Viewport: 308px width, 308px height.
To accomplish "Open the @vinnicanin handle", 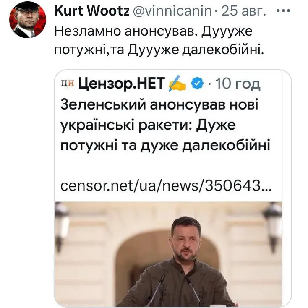I will [x=172, y=11].
